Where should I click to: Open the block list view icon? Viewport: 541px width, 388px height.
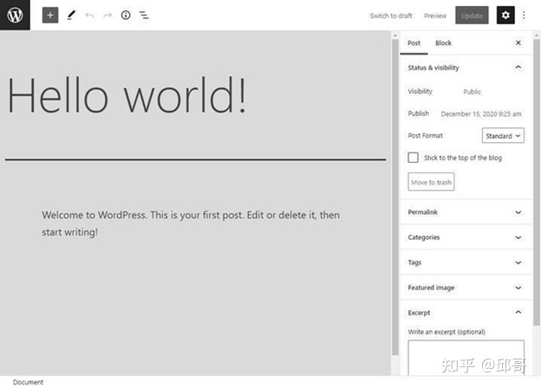click(144, 16)
